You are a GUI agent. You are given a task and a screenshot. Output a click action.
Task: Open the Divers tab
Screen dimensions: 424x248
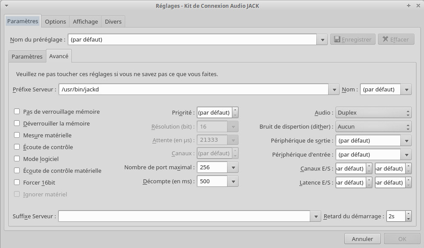pos(113,21)
